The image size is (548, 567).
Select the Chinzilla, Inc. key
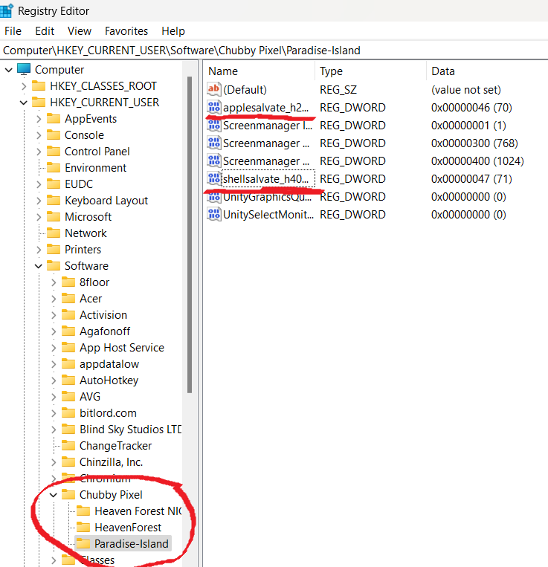point(111,462)
